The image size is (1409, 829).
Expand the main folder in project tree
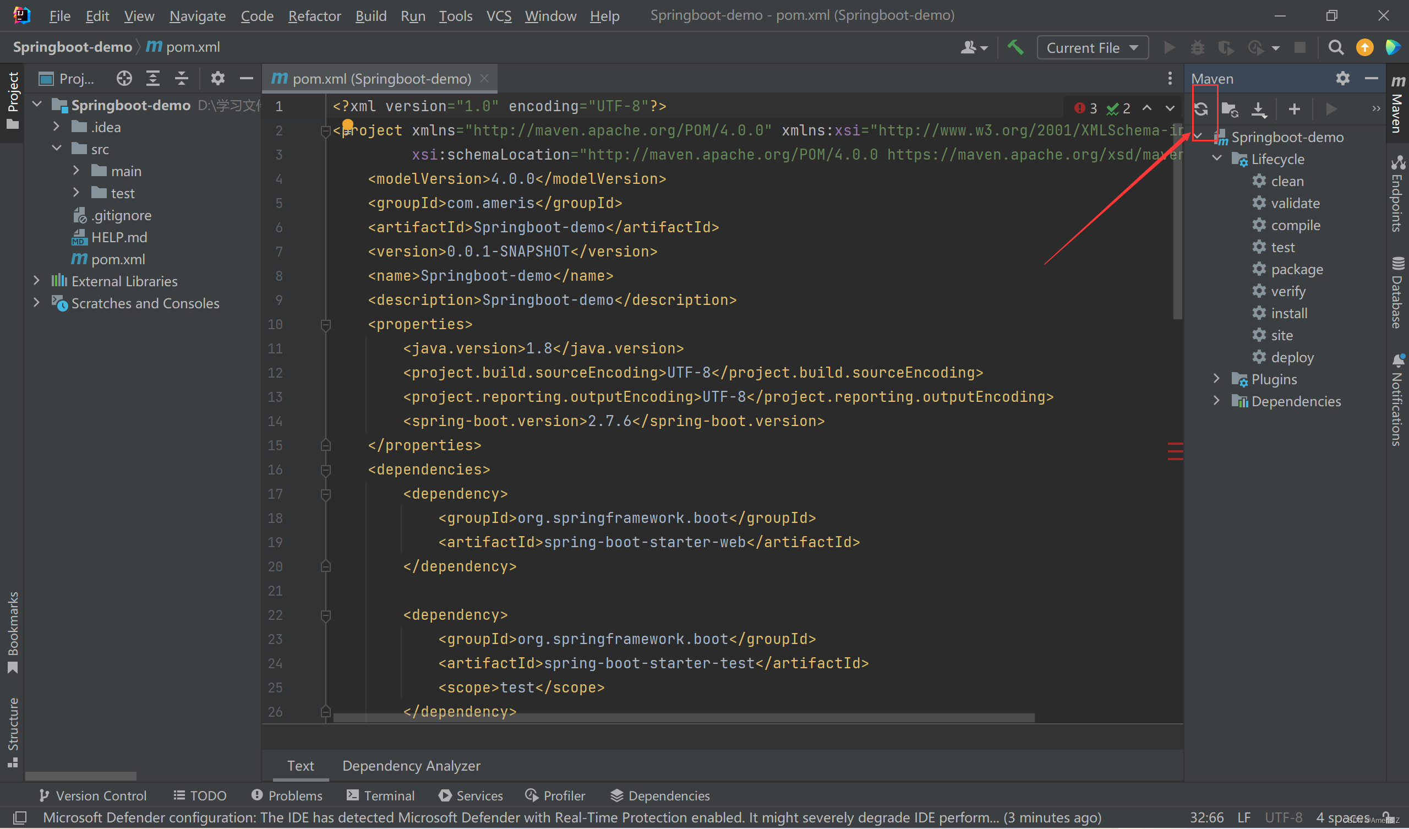click(x=77, y=171)
